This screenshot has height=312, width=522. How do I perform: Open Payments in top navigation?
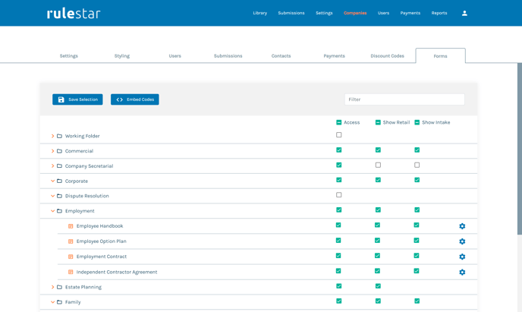click(410, 14)
